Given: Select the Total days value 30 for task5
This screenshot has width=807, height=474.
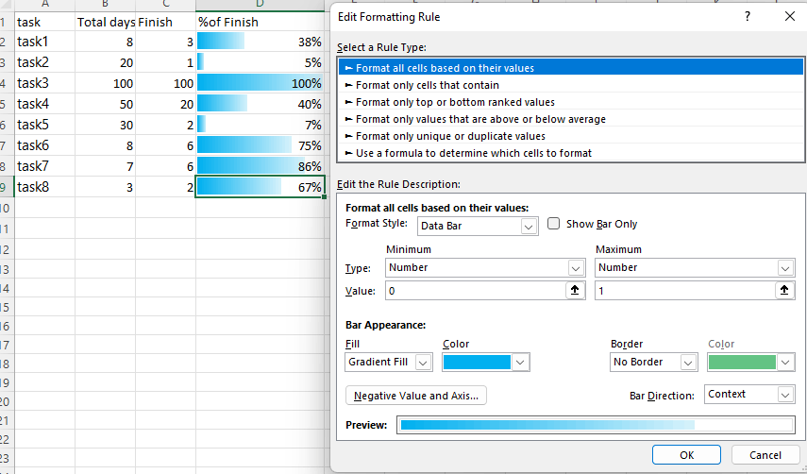Looking at the screenshot, I should click(105, 125).
